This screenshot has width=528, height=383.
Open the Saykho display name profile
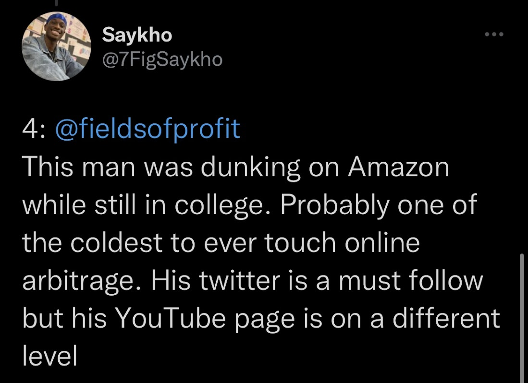point(137,35)
